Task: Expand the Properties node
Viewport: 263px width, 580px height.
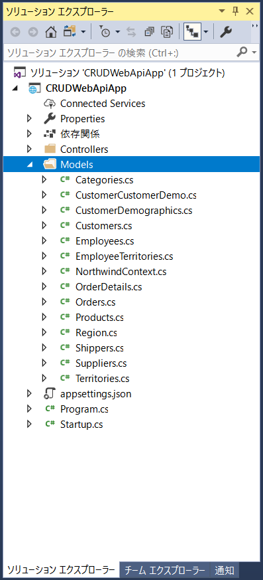Action: (30, 119)
